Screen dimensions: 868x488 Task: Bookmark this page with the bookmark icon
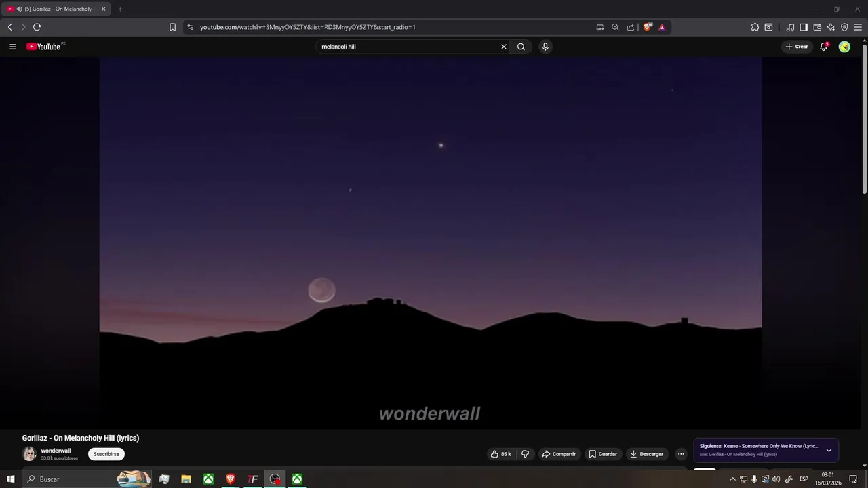172,27
